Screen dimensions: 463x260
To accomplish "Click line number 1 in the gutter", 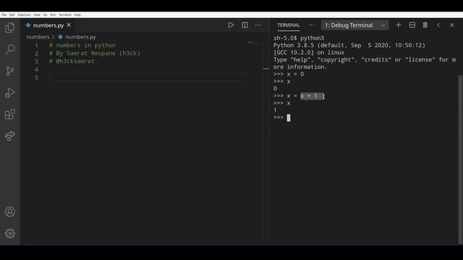I will tap(37, 45).
